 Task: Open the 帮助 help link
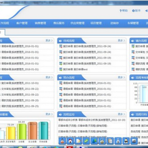124,11
